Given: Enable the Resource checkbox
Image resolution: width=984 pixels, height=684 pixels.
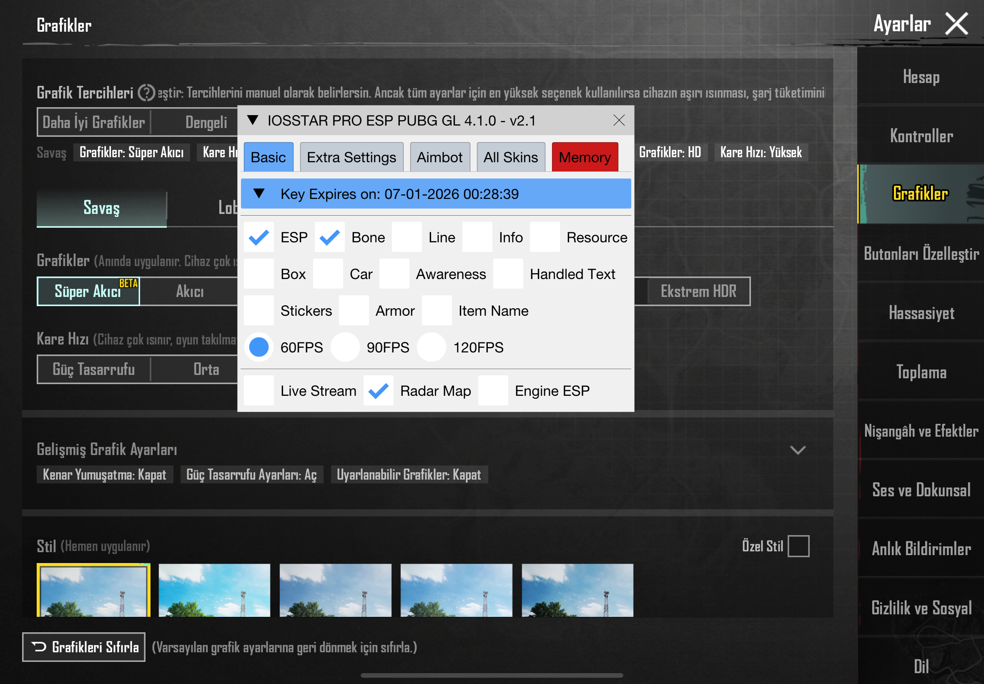Looking at the screenshot, I should [545, 237].
